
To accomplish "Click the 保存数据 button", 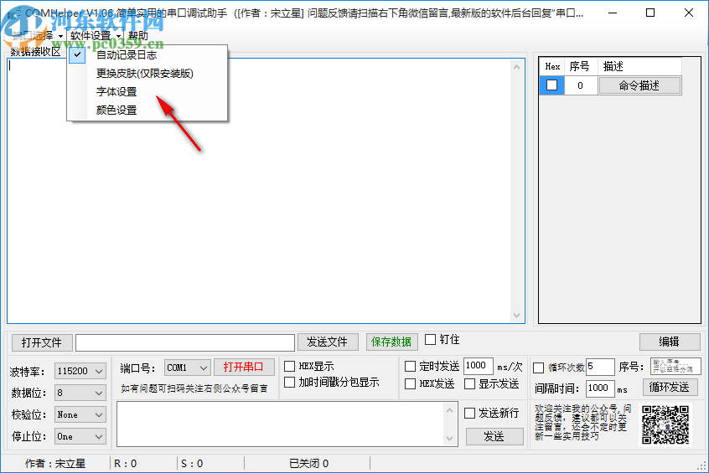I will (391, 342).
